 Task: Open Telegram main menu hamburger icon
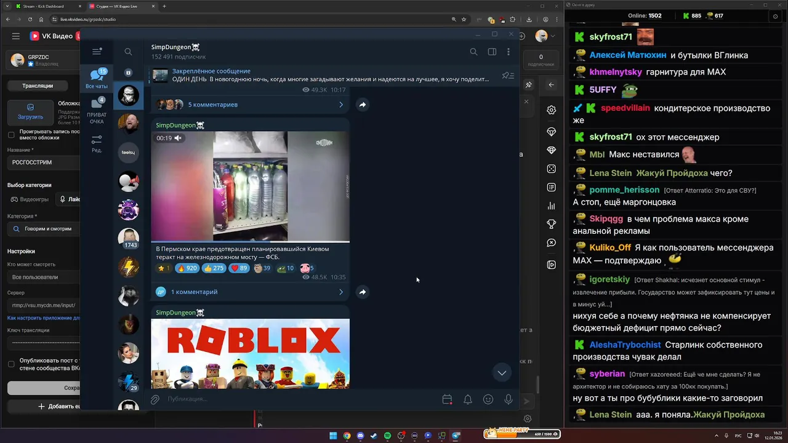(x=96, y=52)
